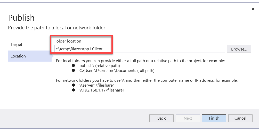Select the Location step in sidebar
The image size is (259, 133).
30,56
